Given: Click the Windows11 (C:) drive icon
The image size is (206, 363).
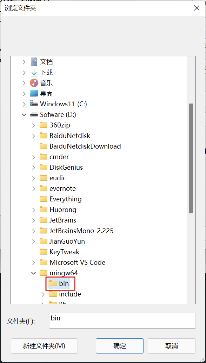Looking at the screenshot, I should pyautogui.click(x=34, y=104).
